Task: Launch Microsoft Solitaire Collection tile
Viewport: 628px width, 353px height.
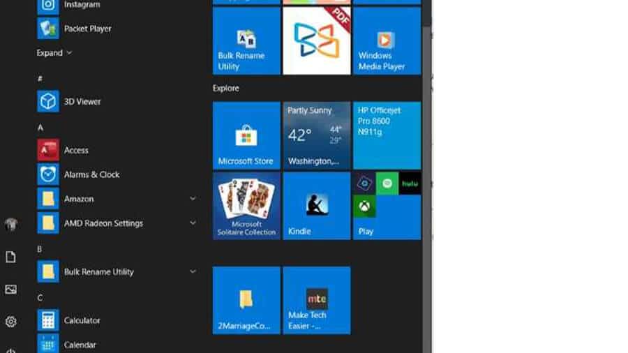Action: pos(246,206)
